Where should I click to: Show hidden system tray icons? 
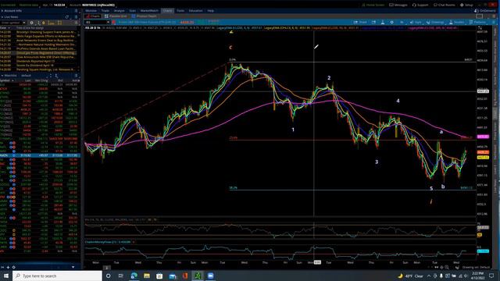coord(429,276)
